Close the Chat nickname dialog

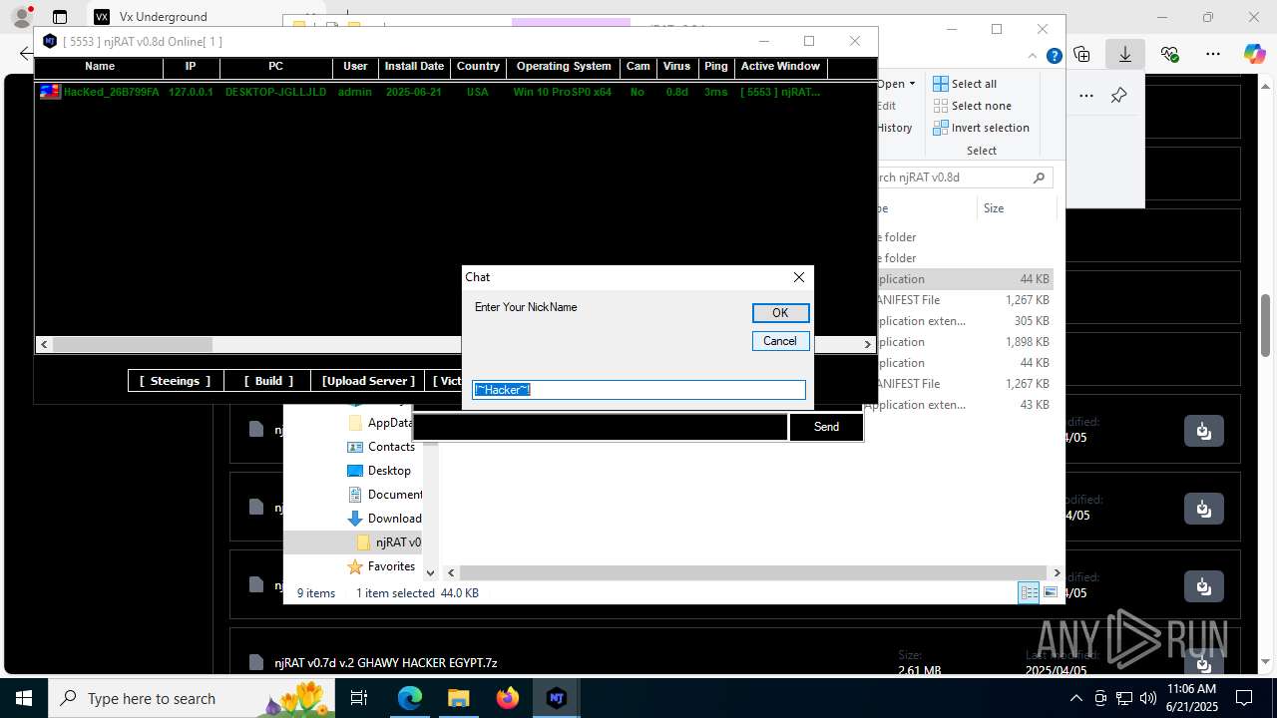point(798,277)
